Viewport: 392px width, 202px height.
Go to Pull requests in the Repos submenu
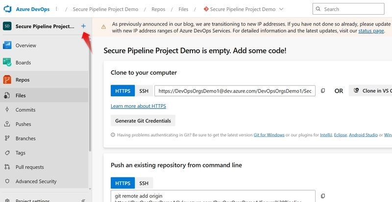[x=44, y=167]
